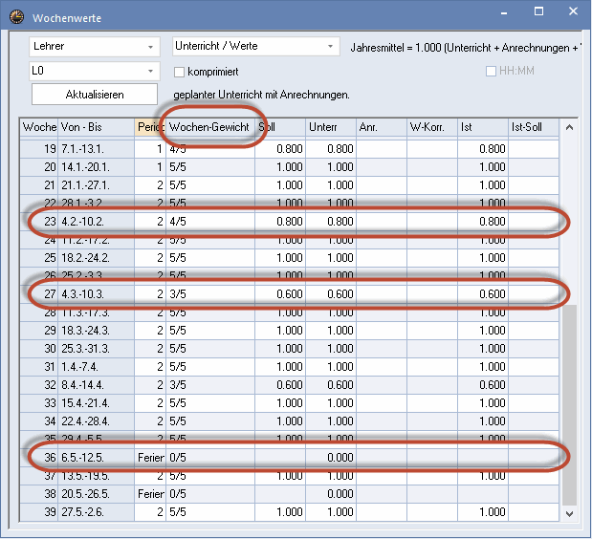
Task: Click the 0.000 Unterr value in week 38
Action: (331, 494)
